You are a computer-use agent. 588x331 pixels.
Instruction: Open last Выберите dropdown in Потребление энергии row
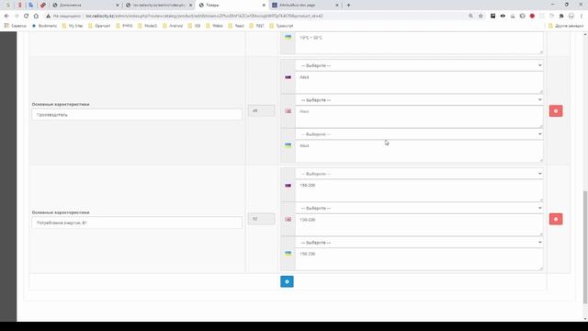[x=419, y=243]
